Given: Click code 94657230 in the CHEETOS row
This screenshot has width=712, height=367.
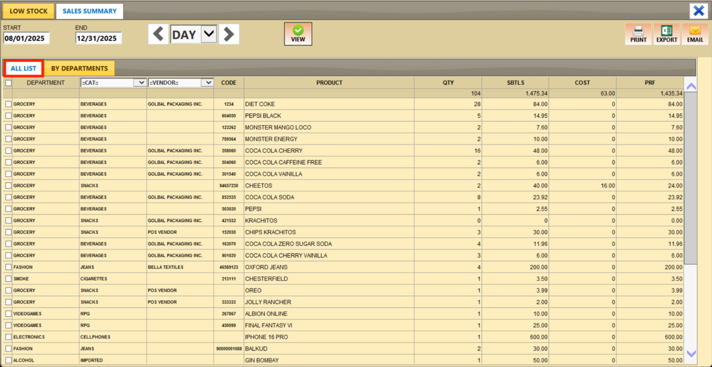Looking at the screenshot, I should (229, 186).
